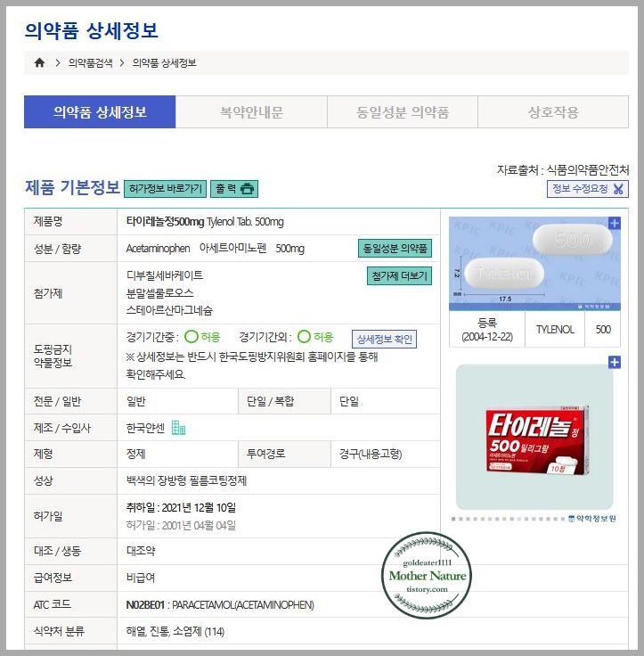This screenshot has height=656, width=644.
Task: Click manufacturer name 한국얀센
Action: (x=145, y=428)
